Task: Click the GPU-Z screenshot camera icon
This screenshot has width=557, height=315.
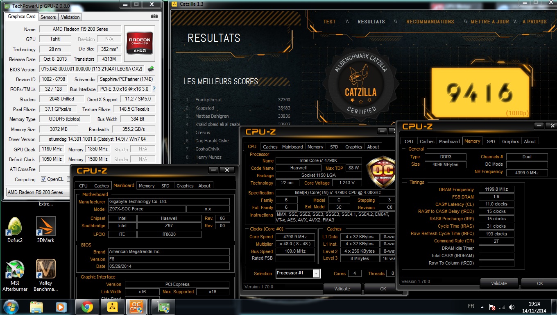Action: (154, 16)
